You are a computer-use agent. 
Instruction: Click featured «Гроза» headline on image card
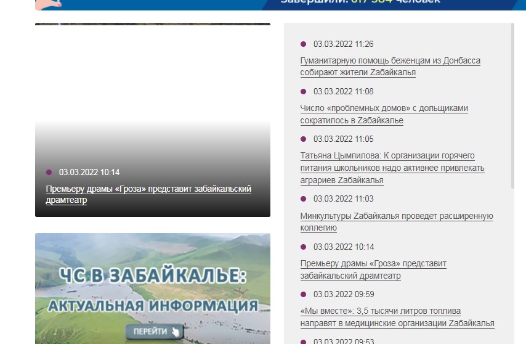coord(148,194)
